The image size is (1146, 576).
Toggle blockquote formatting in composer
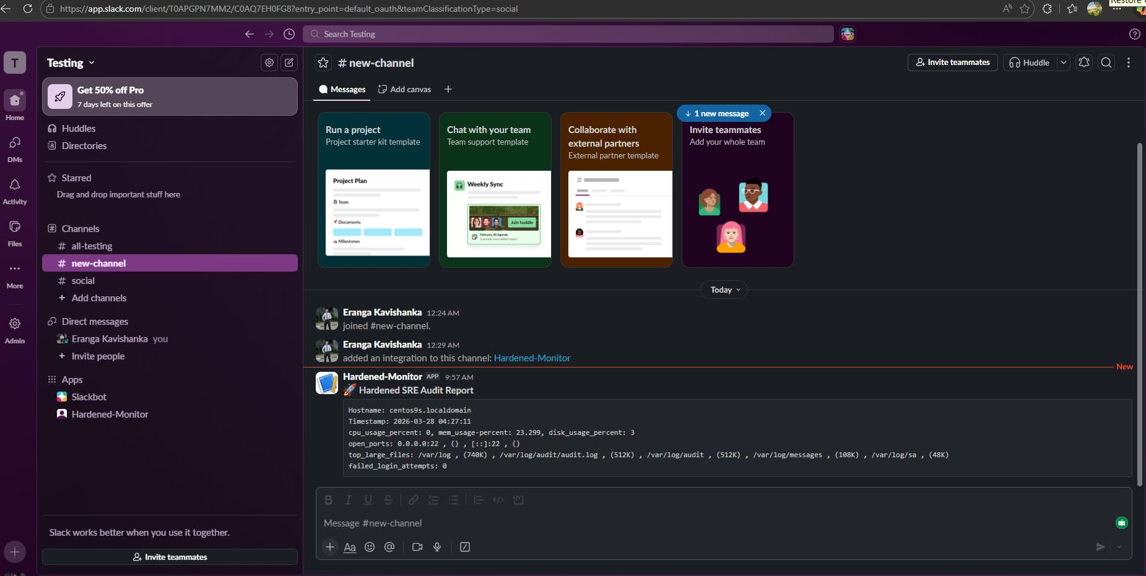pos(478,500)
